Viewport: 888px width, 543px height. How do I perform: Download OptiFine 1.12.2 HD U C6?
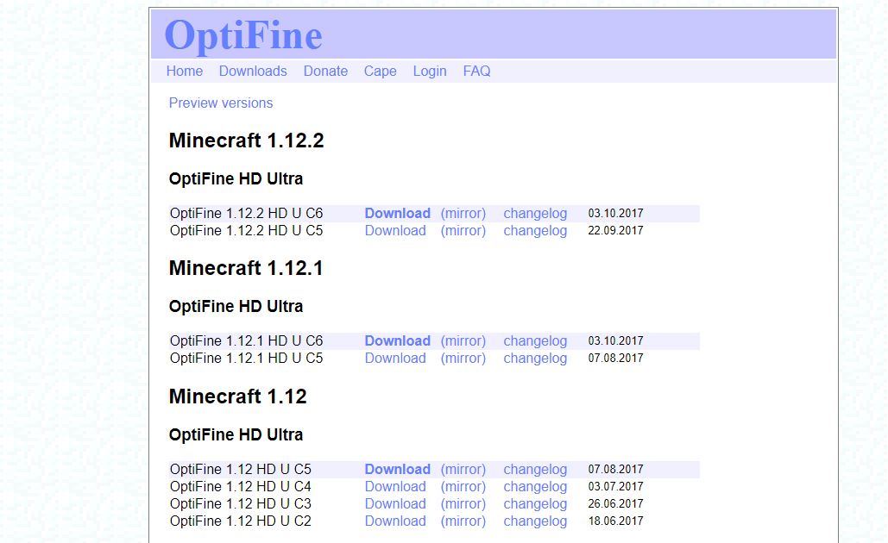point(398,213)
